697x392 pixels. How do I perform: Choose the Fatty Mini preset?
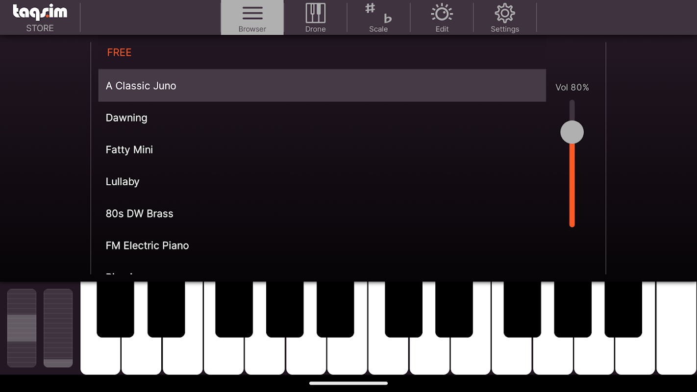[x=322, y=149]
